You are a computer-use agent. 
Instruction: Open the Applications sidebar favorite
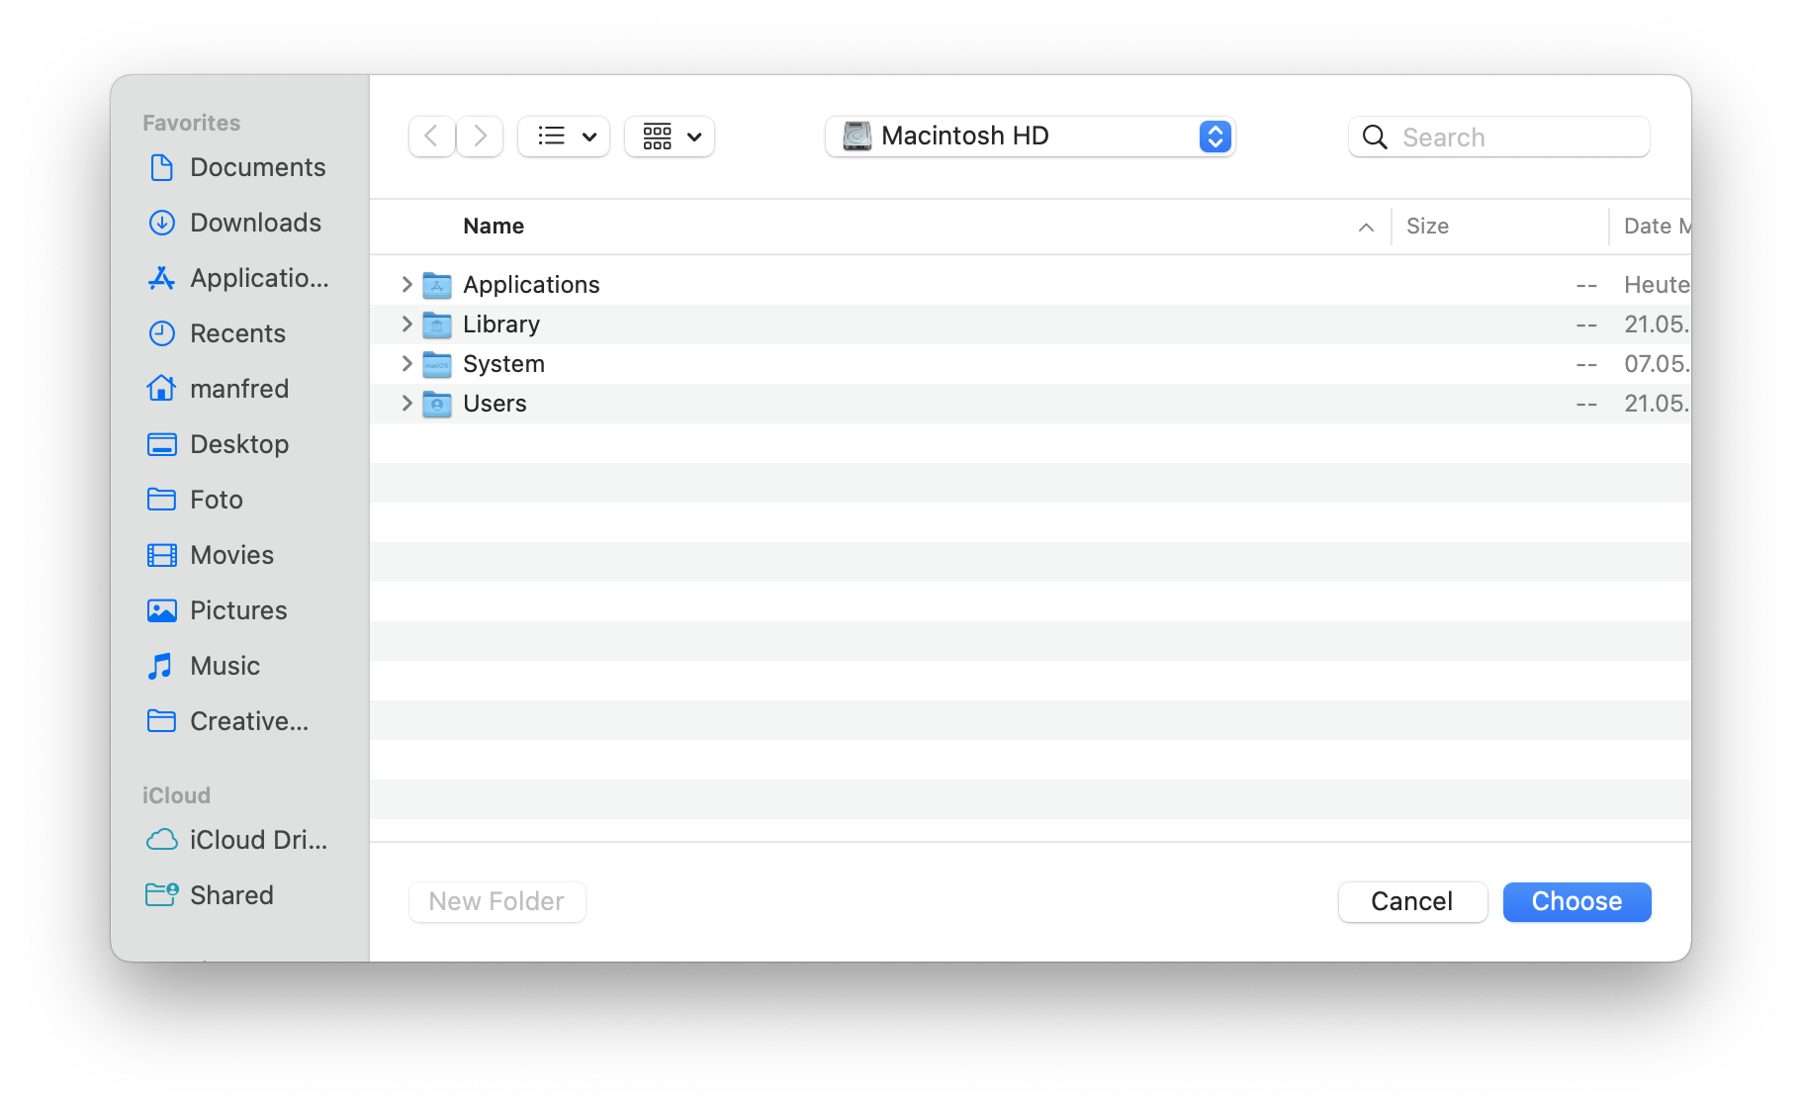tap(237, 278)
